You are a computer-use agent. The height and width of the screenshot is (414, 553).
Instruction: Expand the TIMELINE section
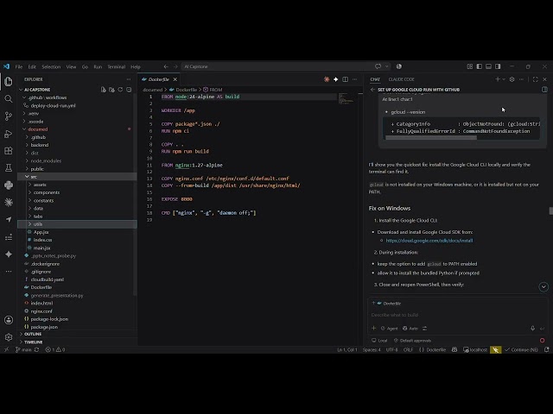tap(78, 342)
